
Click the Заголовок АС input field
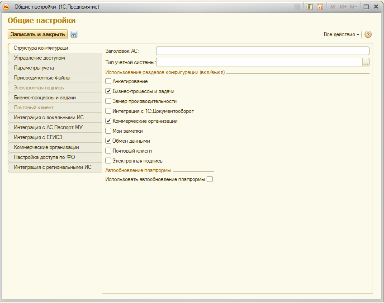[262, 51]
